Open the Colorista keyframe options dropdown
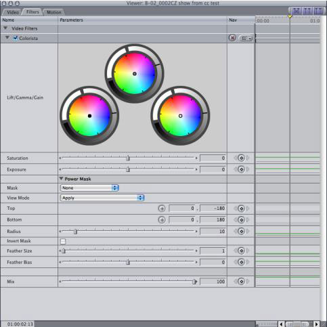This screenshot has width=327, height=327. click(246, 38)
